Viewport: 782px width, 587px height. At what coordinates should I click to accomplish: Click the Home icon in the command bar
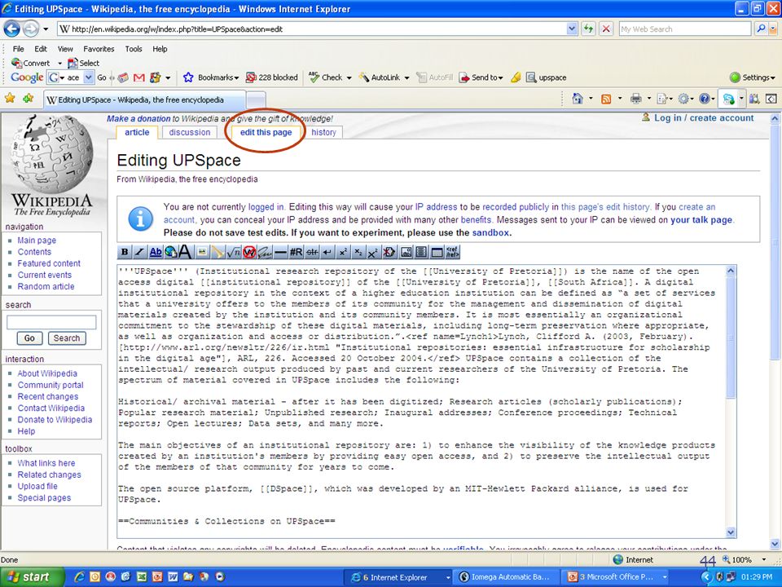[x=578, y=99]
